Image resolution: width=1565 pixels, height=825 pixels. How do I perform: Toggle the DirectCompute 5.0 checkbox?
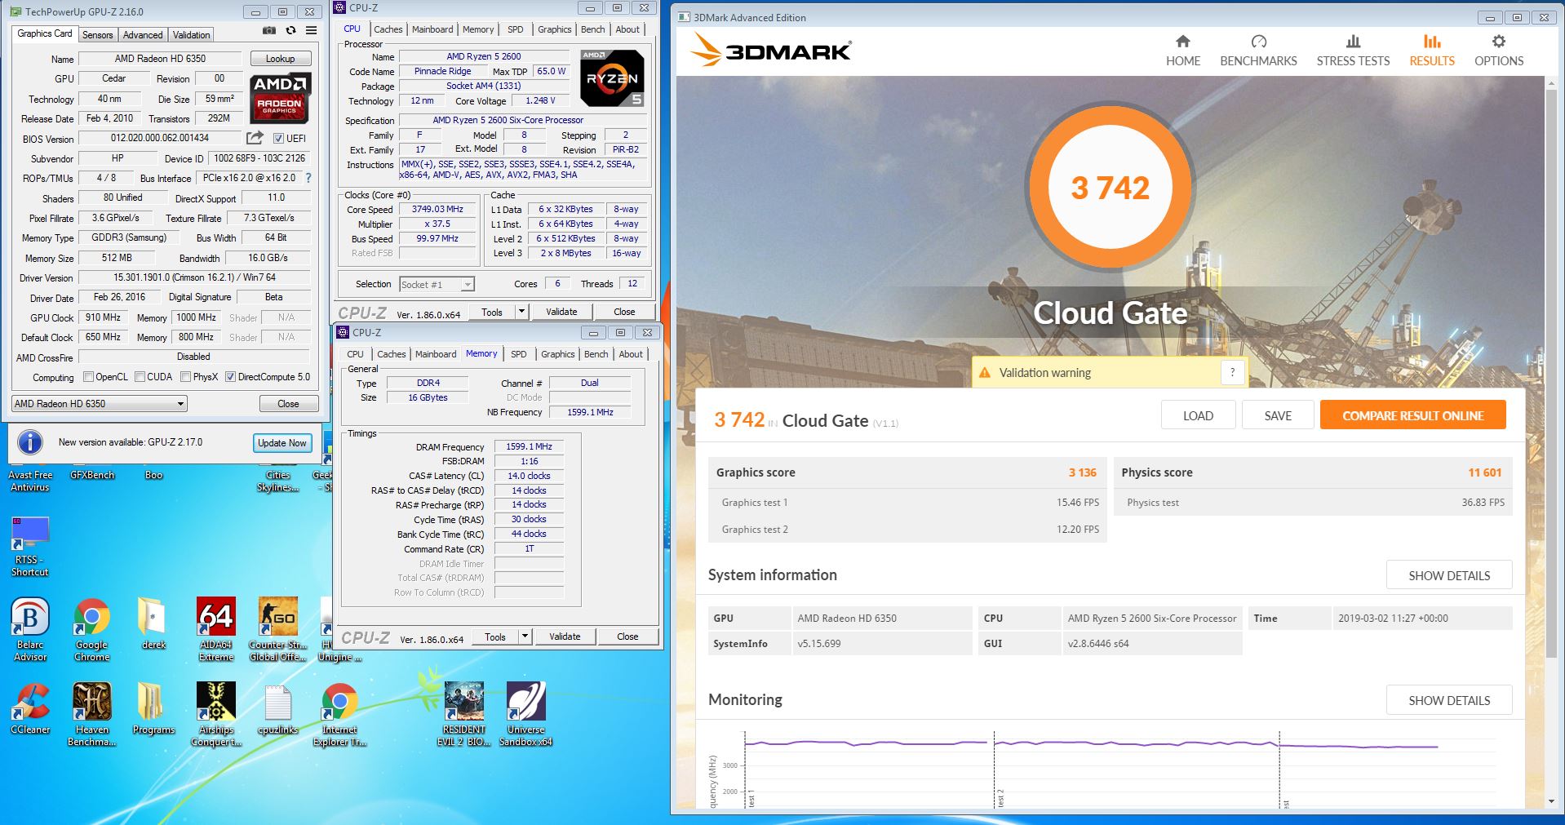coord(230,377)
